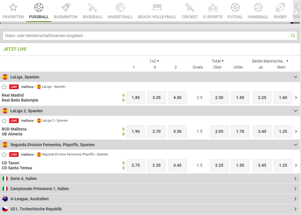Click the Spain flag in LaLiga 2, Spanien header
The width and height of the screenshot is (301, 215).
point(5,111)
